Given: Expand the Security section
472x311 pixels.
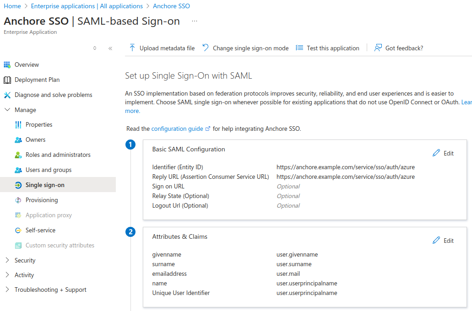Looking at the screenshot, I should click(x=7, y=260).
